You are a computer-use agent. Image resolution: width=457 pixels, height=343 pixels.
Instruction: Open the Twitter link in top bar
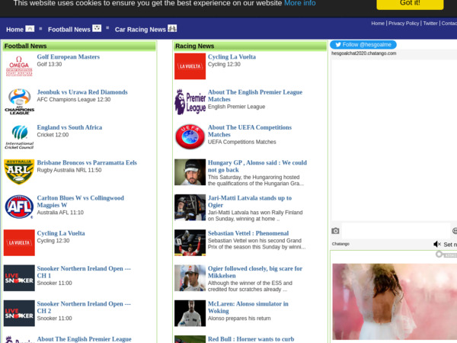pos(430,24)
